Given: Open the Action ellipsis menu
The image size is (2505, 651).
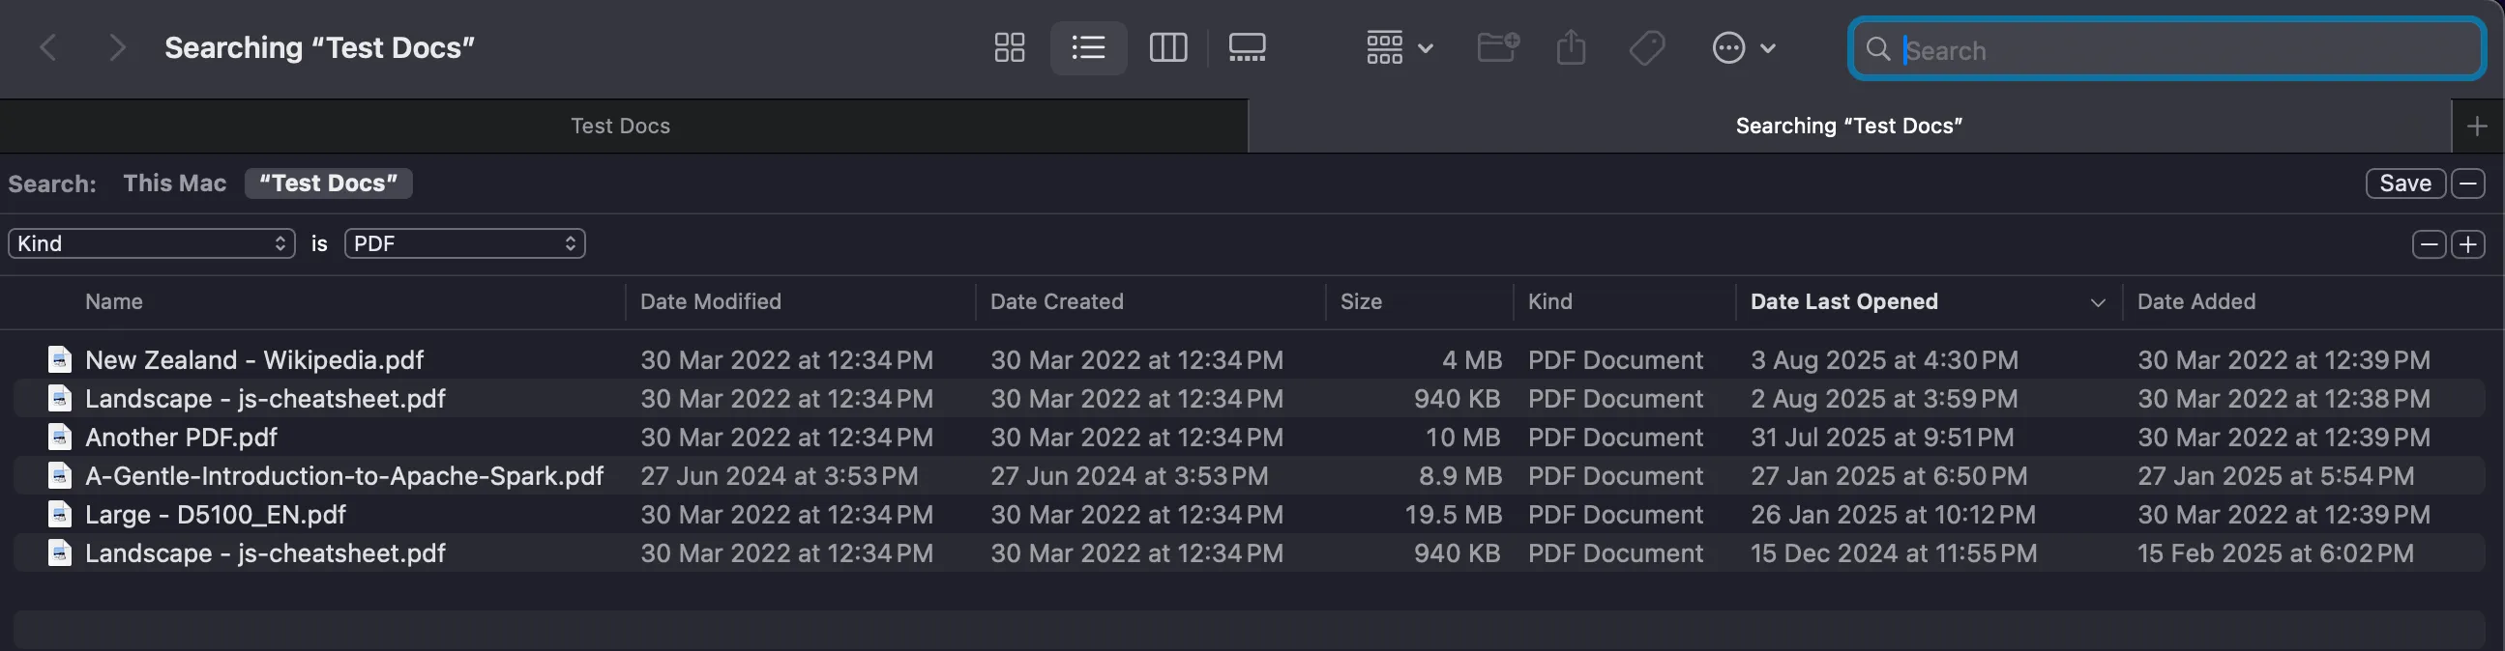Looking at the screenshot, I should (x=1743, y=47).
